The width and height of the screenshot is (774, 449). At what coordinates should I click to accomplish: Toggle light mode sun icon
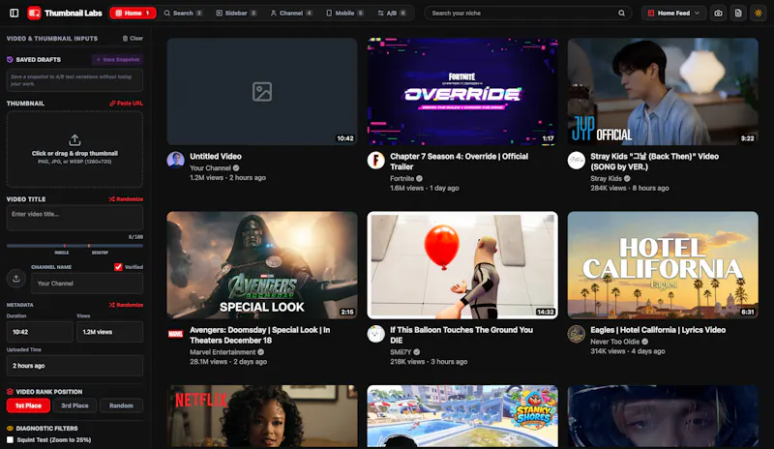(759, 13)
